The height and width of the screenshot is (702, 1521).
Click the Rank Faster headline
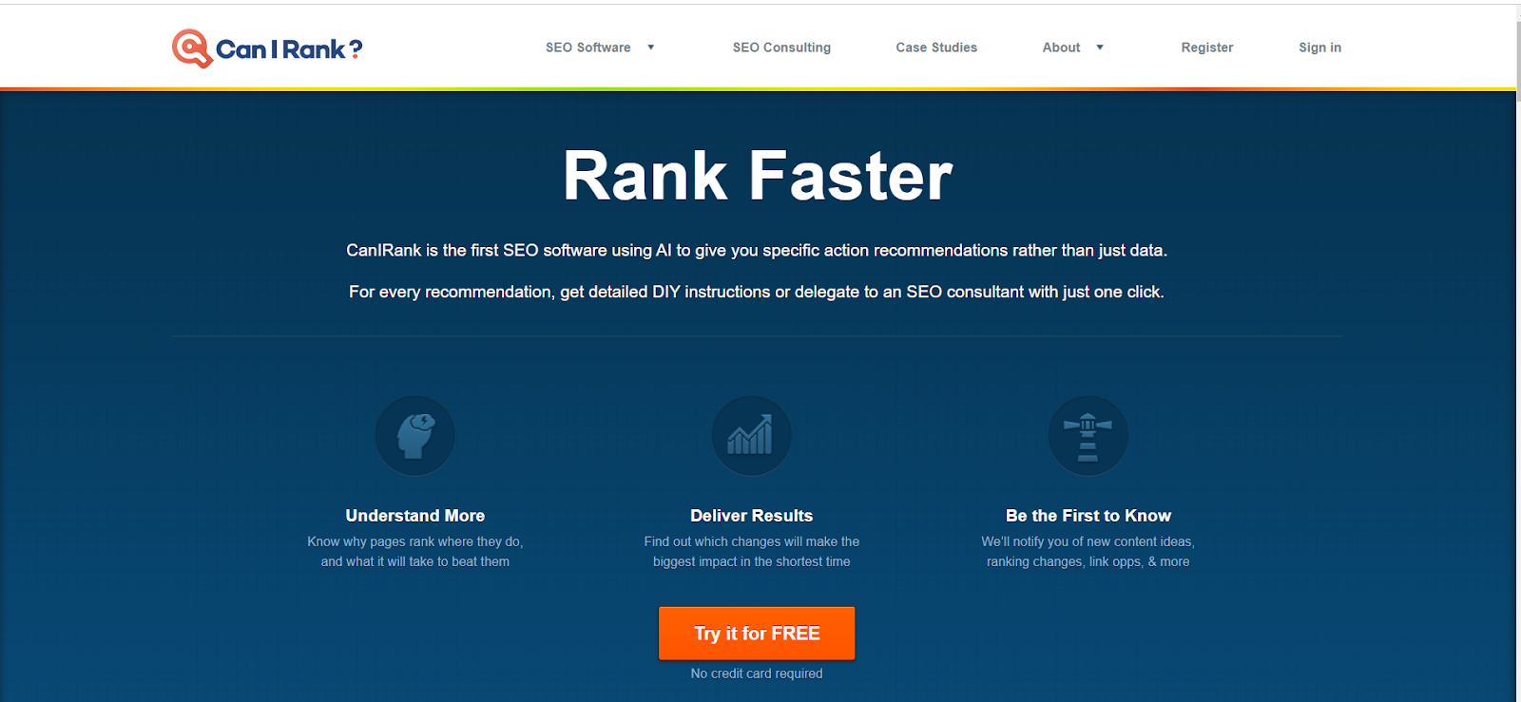[758, 176]
